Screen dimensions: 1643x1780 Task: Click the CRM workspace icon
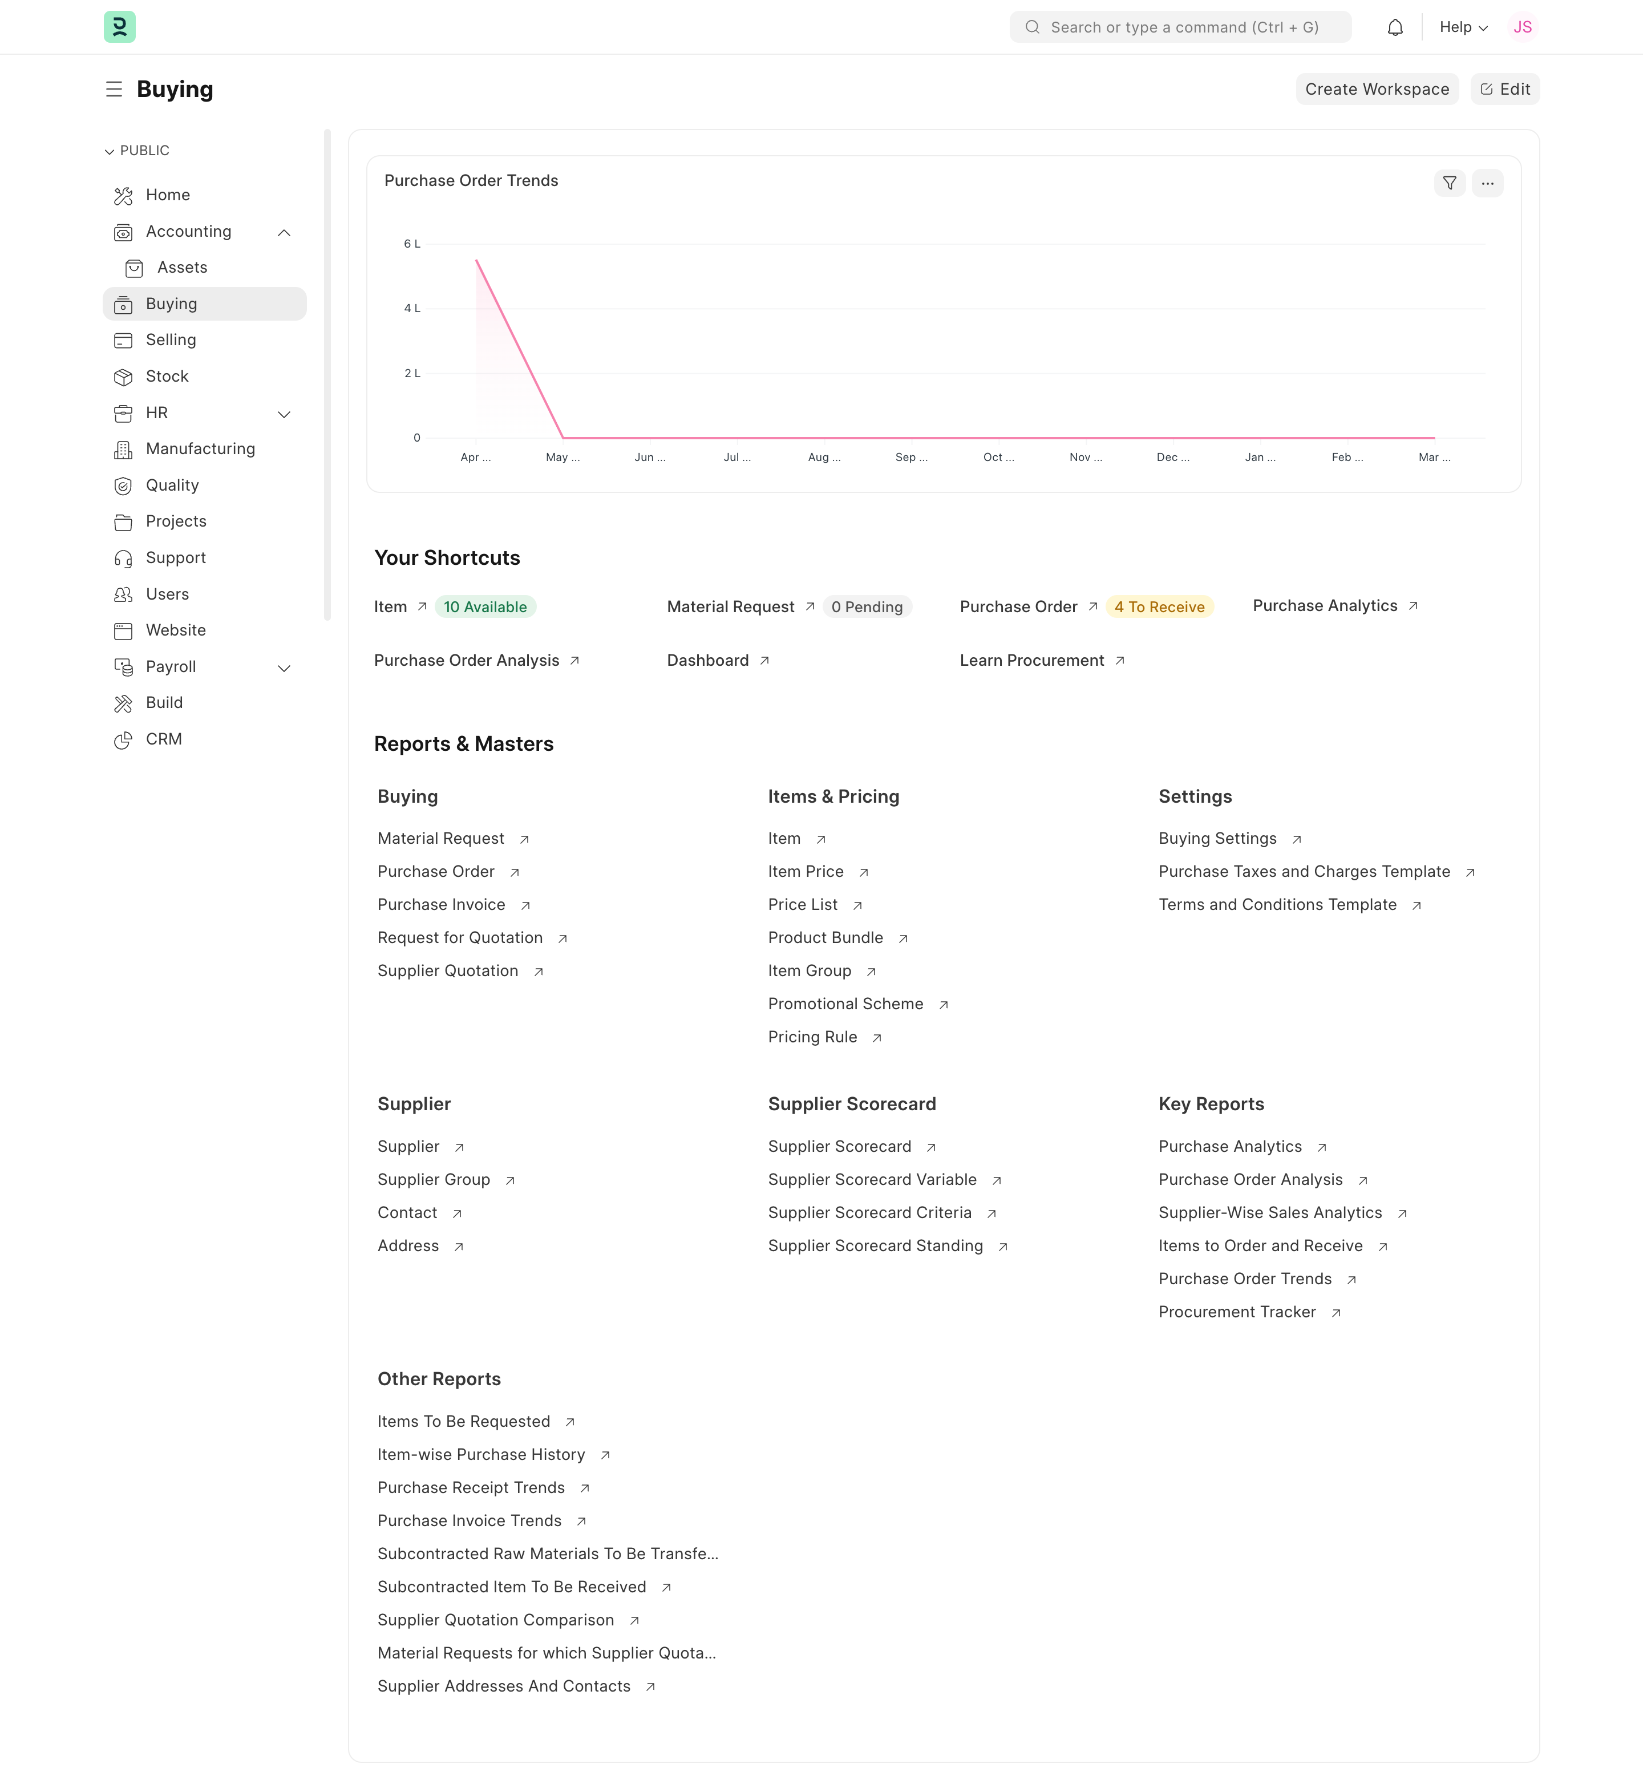[x=124, y=739]
